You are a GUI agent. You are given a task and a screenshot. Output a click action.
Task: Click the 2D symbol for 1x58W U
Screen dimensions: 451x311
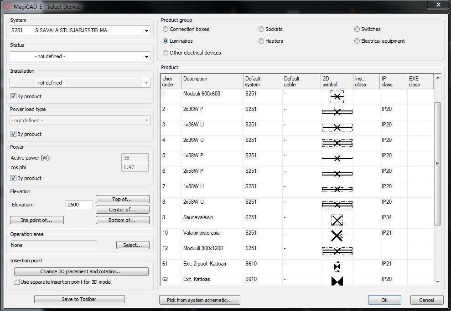337,189
